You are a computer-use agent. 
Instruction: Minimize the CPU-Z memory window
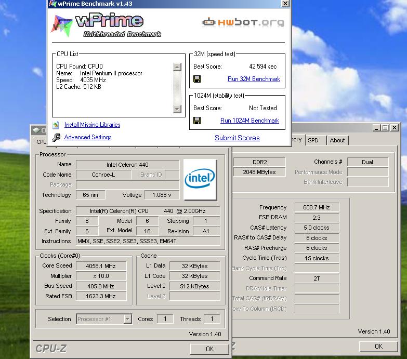(376, 128)
